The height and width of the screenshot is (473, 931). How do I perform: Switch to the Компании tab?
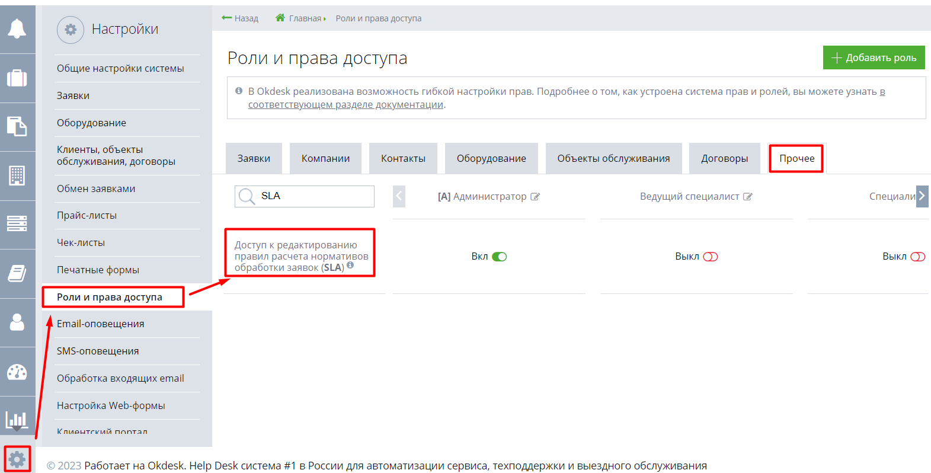(325, 158)
